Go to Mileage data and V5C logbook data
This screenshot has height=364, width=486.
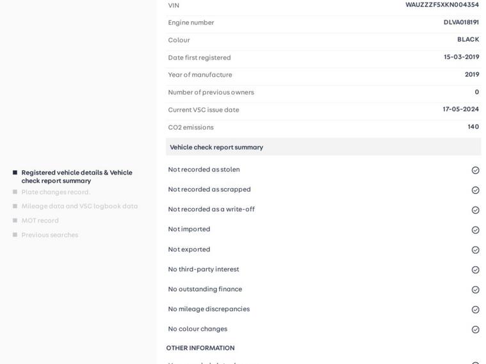[x=79, y=206]
